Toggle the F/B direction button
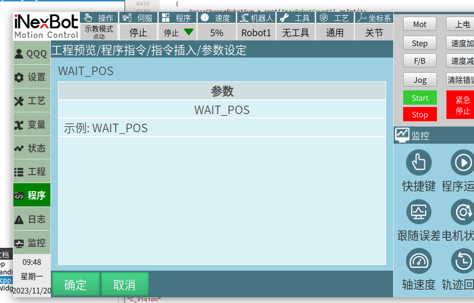This screenshot has height=303, width=474. pyautogui.click(x=419, y=61)
